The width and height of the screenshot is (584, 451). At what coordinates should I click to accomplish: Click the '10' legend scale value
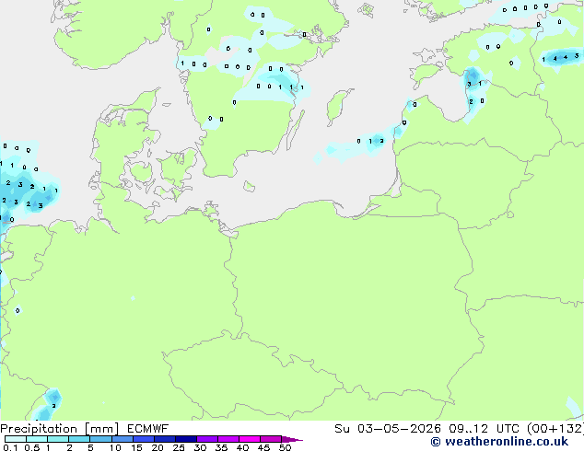click(x=115, y=447)
